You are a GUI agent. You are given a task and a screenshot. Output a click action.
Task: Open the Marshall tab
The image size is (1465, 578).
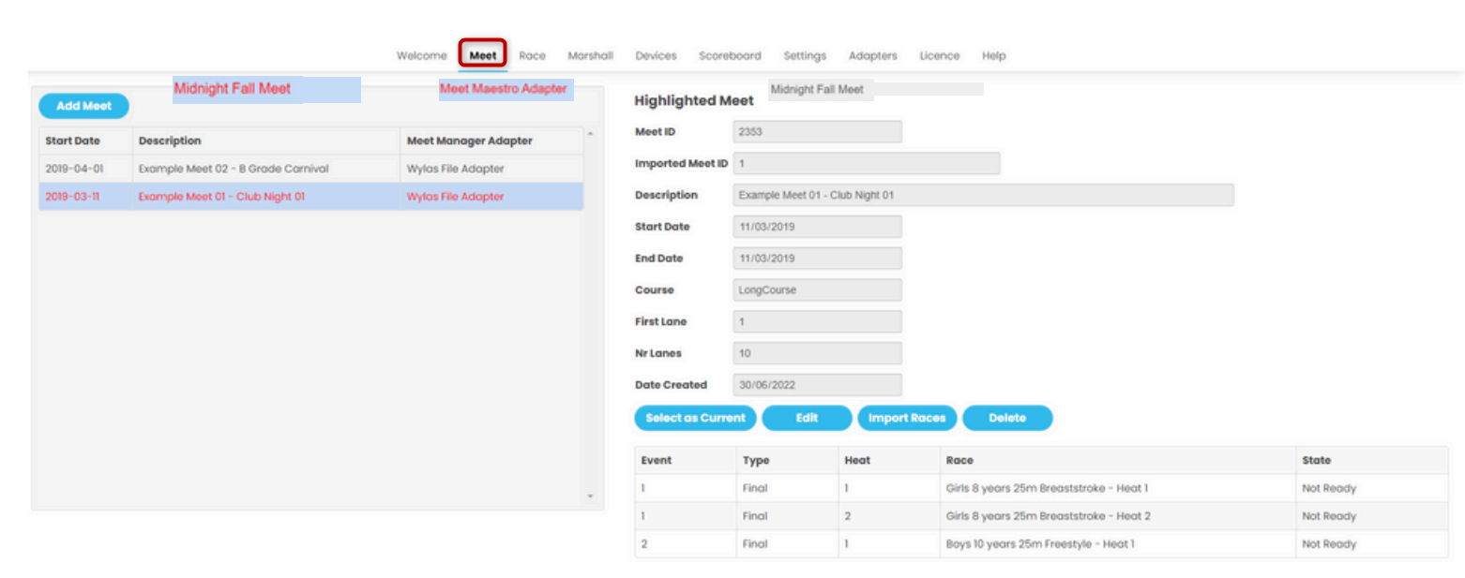[x=590, y=56]
